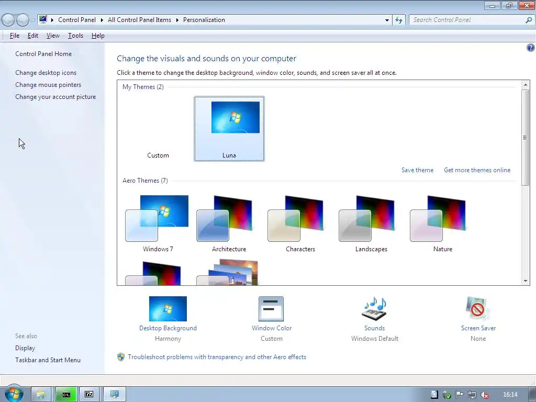This screenshot has width=536, height=402.
Task: Open Taskbar and Start Menu link
Action: coord(48,360)
